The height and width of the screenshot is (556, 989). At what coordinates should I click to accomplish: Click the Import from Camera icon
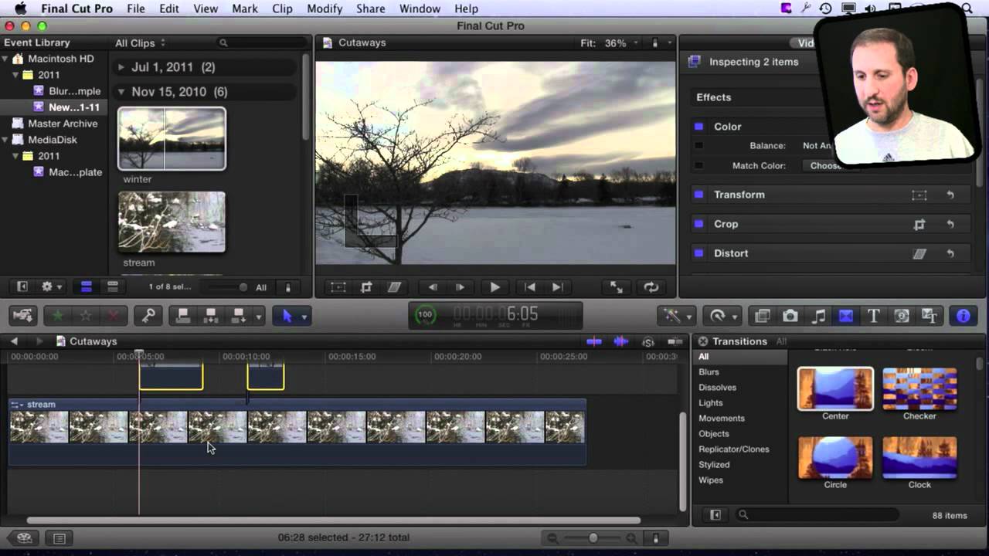pyautogui.click(x=23, y=316)
